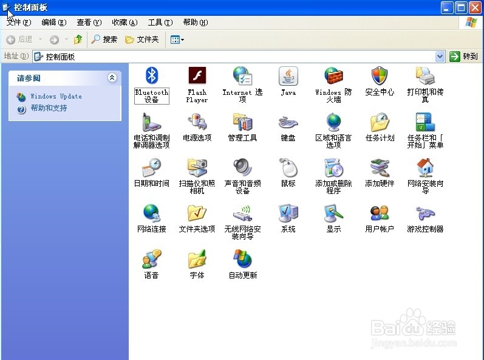The width and height of the screenshot is (484, 360).
Task: Open 自动更新 icon
Action: [242, 258]
